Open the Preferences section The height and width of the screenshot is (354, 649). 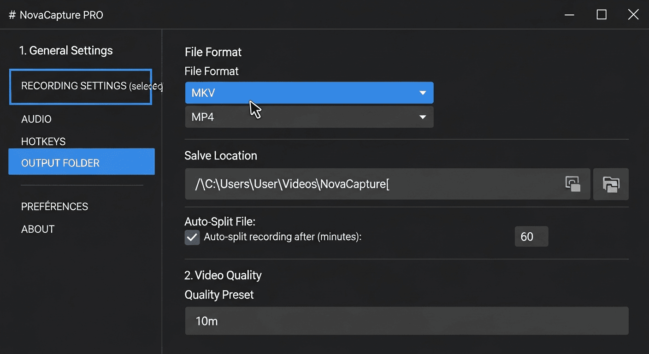click(54, 206)
